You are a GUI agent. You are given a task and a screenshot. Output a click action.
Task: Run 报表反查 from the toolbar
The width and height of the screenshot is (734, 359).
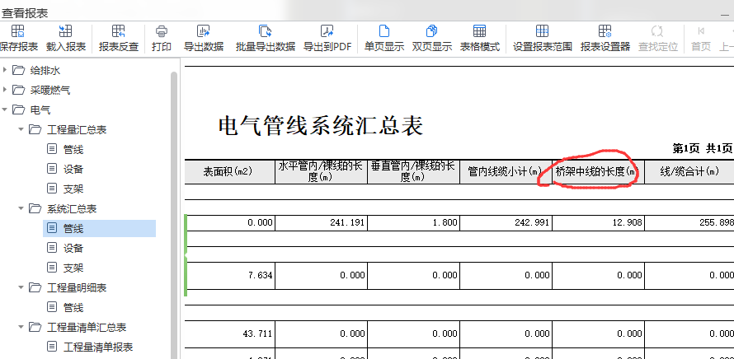119,38
